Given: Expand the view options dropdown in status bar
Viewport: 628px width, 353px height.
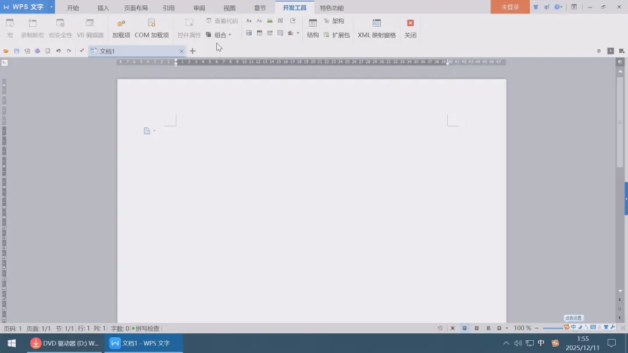Looking at the screenshot, I should click(506, 328).
